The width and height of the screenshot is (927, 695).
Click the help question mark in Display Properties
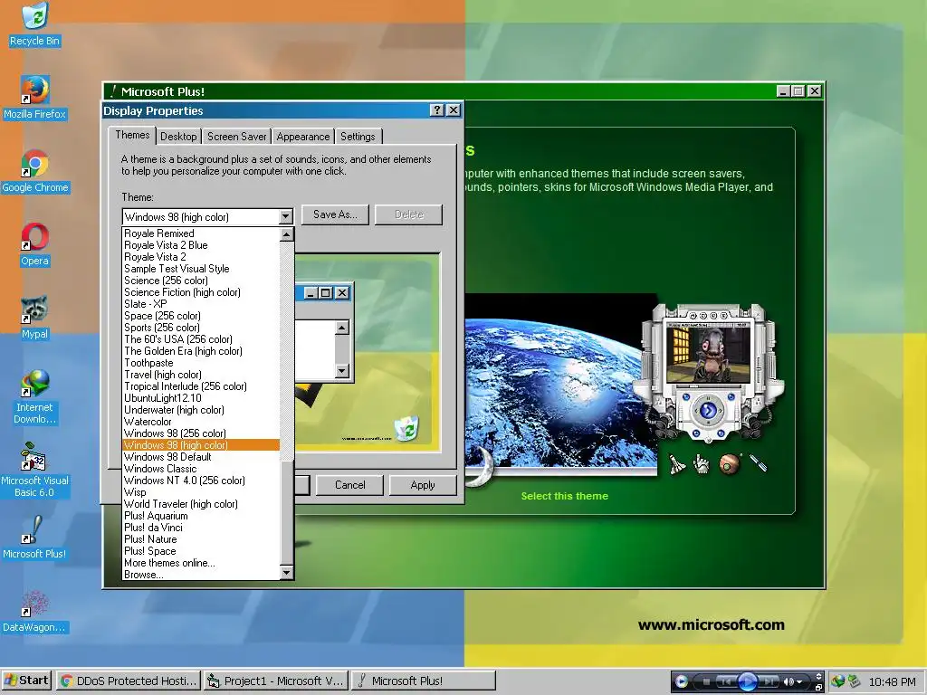[436, 109]
